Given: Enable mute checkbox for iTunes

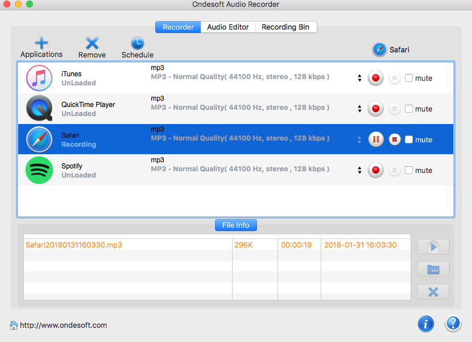Looking at the screenshot, I should 409,79.
